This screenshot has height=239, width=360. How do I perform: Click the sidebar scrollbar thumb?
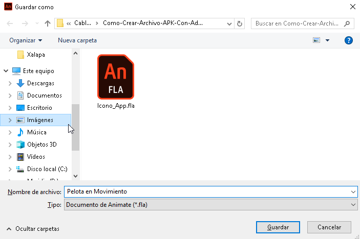(76, 127)
